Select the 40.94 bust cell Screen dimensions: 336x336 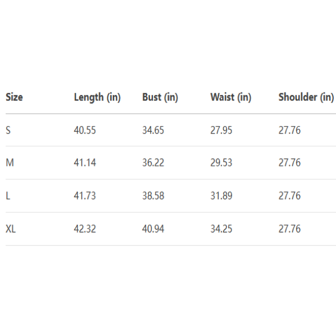(x=153, y=229)
